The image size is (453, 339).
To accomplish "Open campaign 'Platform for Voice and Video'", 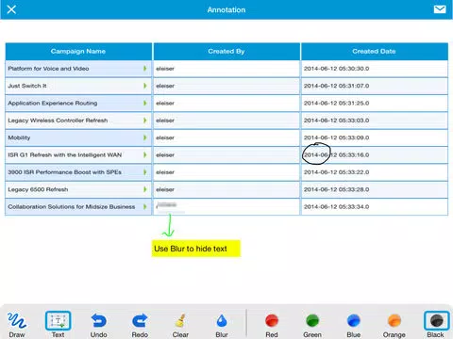I will tap(48, 69).
